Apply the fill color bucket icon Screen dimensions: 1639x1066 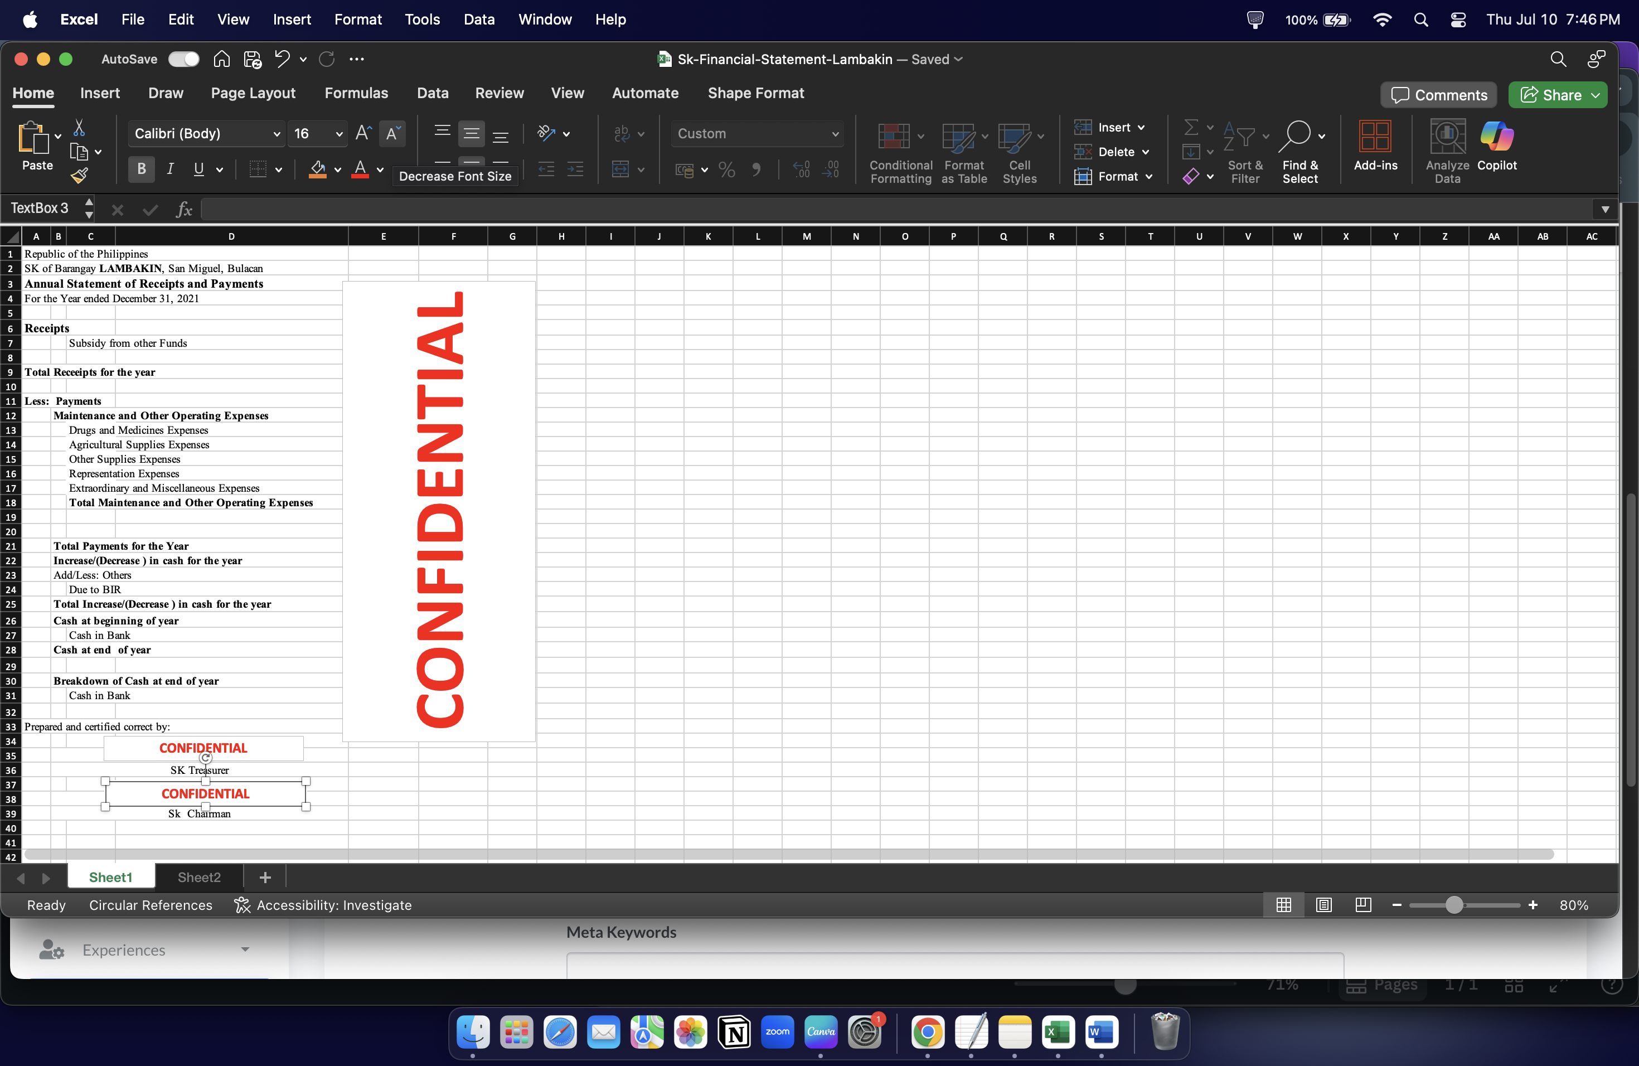point(317,169)
